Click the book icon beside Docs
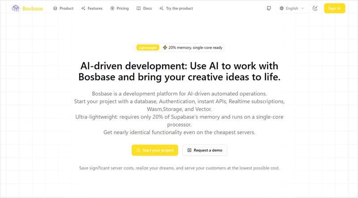 138,8
